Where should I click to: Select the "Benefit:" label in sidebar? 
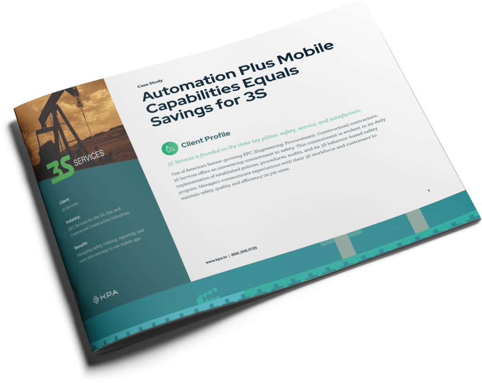pos(81,245)
